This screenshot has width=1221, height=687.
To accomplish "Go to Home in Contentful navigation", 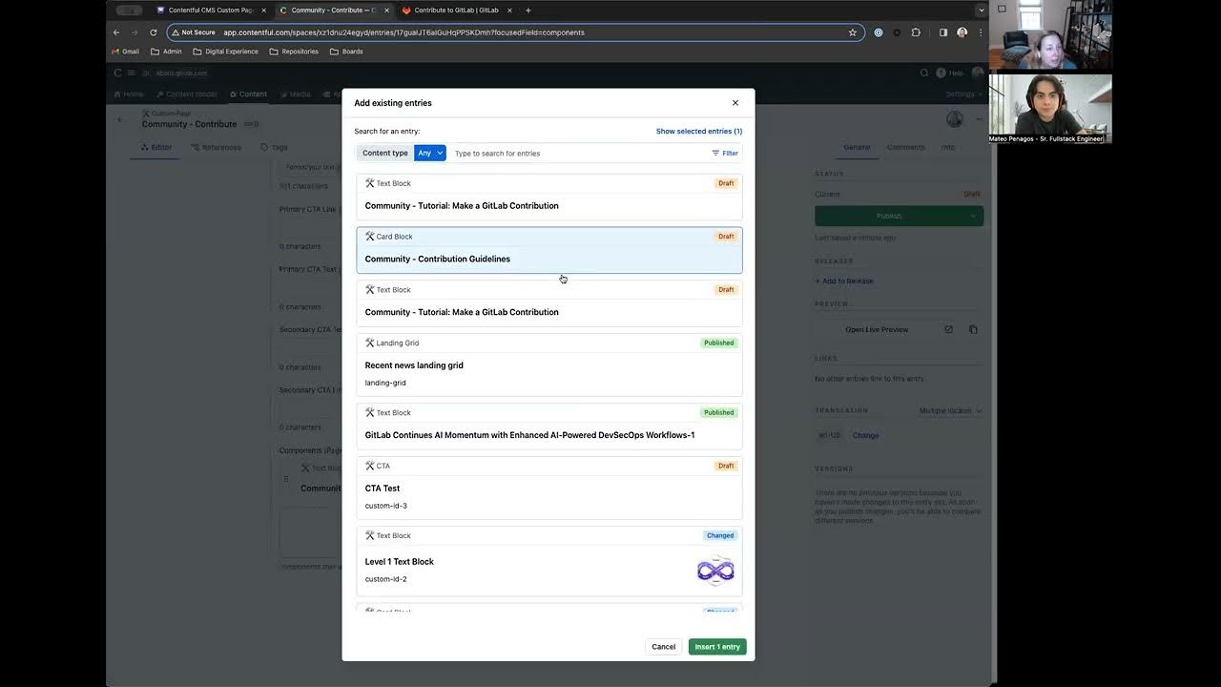I will point(129,94).
